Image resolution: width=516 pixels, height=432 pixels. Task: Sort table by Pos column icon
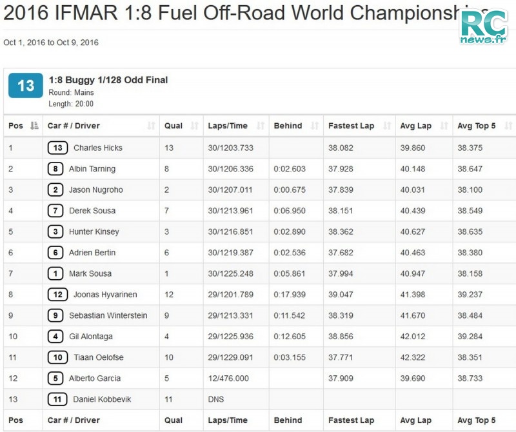(x=34, y=126)
